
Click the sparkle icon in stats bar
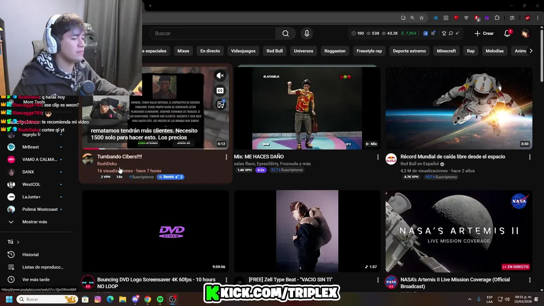point(458,34)
